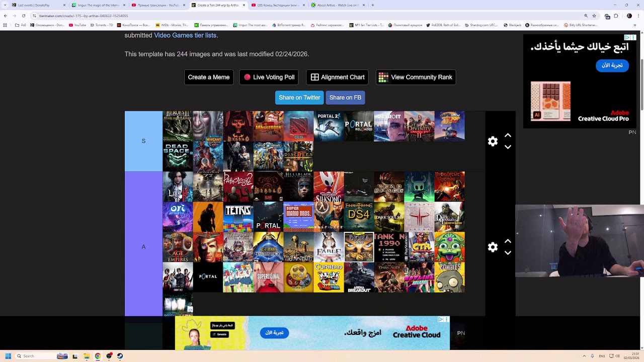Image resolution: width=644 pixels, height=362 pixels.
Task: Share tier list on Twitter
Action: (x=299, y=98)
